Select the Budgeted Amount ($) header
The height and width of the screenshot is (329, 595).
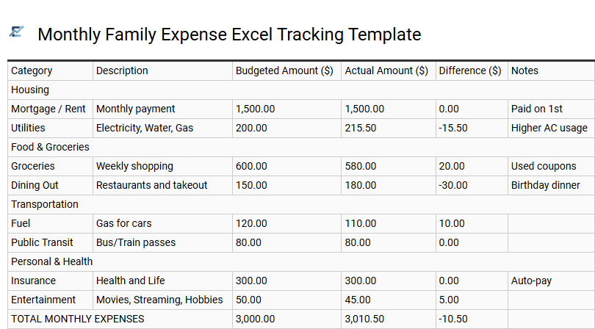point(287,70)
